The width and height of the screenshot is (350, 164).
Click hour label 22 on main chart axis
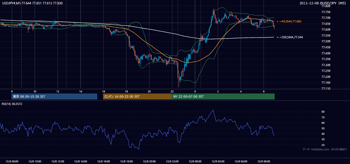tap(172, 91)
